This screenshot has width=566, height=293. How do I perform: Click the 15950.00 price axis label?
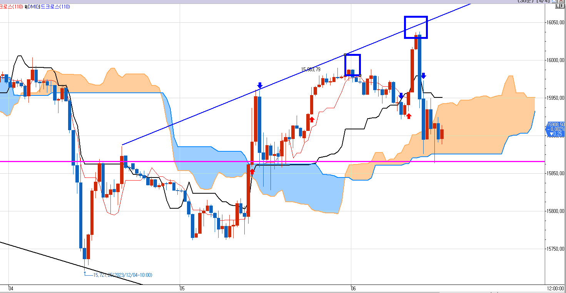pyautogui.click(x=555, y=98)
